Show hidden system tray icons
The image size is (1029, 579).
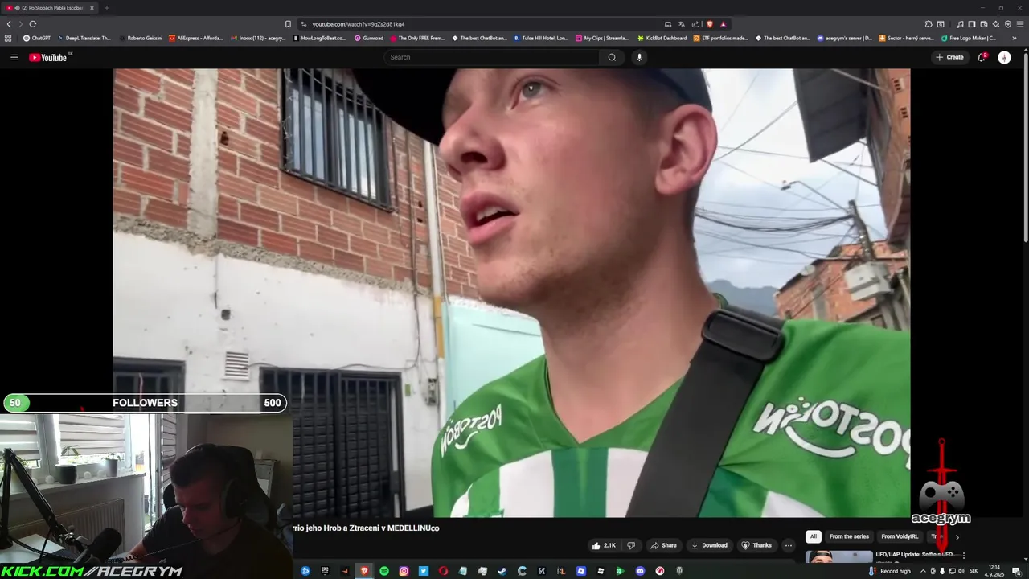tap(923, 571)
